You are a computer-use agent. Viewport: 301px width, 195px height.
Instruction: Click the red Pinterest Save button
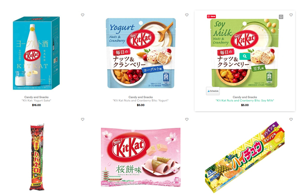[x=211, y=16]
